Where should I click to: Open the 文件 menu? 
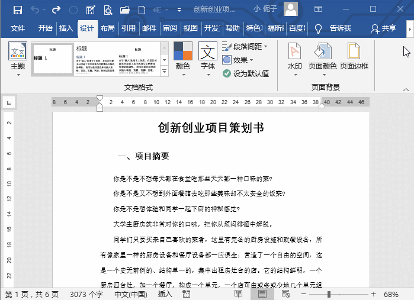18,28
